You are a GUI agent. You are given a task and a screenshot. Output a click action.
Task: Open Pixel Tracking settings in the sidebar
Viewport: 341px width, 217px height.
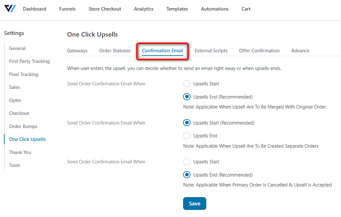(24, 74)
